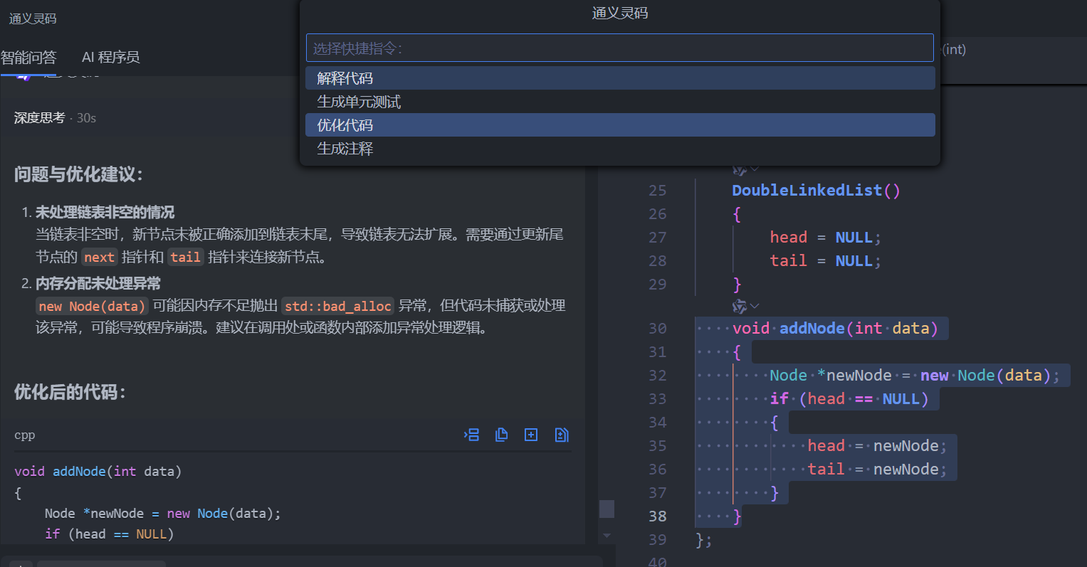
Task: Click the chat panel scrollbar thumb
Action: tap(606, 509)
